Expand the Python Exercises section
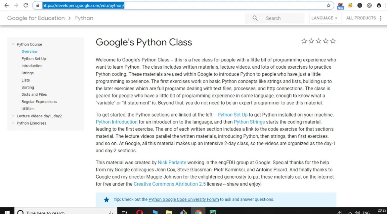This screenshot has width=387, height=214. click(13, 123)
